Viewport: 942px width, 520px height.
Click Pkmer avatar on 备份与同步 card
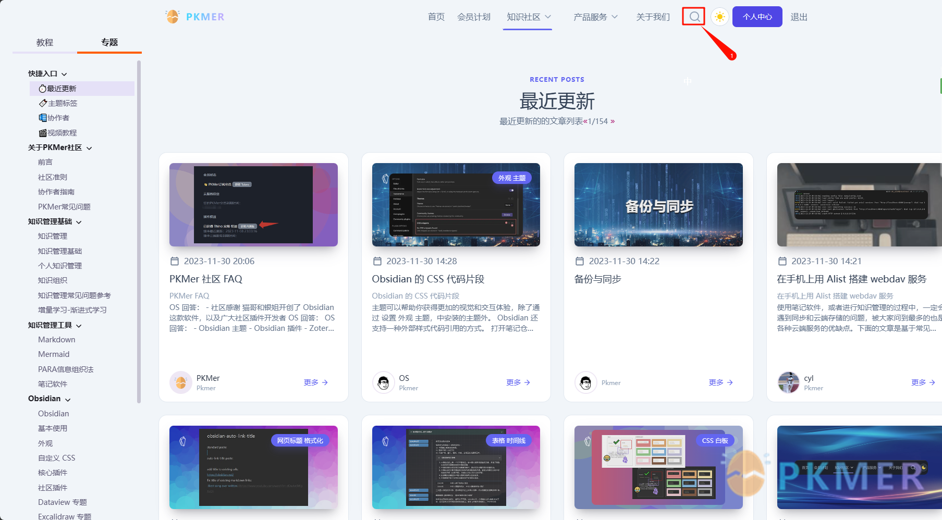pos(585,382)
